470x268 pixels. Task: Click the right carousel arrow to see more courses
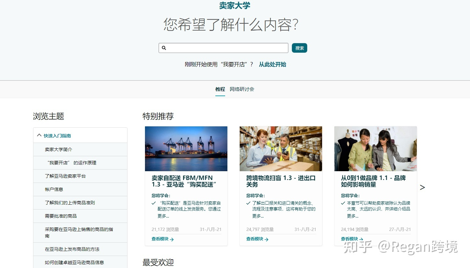pos(422,187)
